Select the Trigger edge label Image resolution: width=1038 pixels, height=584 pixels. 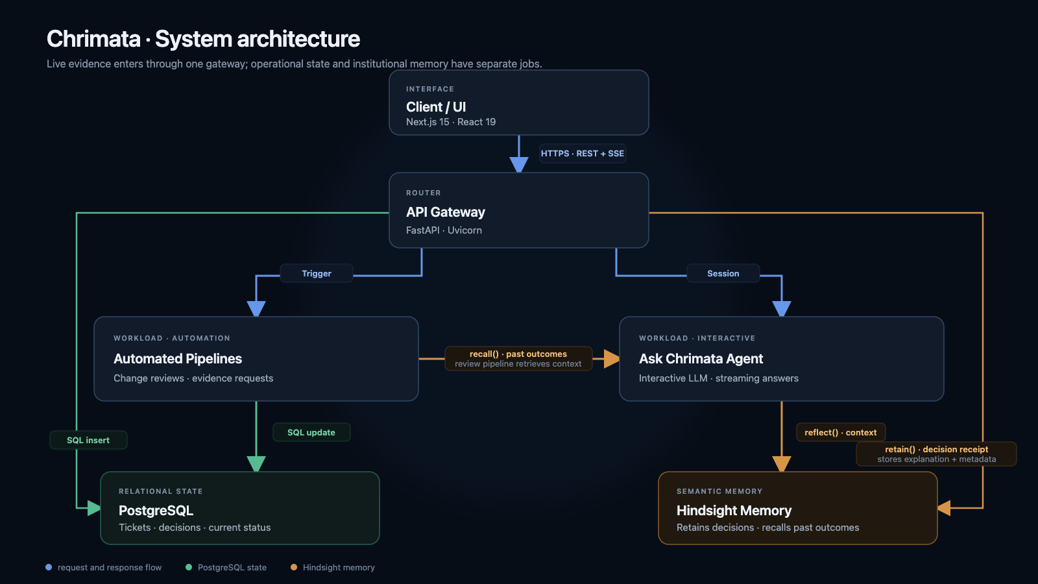point(317,274)
